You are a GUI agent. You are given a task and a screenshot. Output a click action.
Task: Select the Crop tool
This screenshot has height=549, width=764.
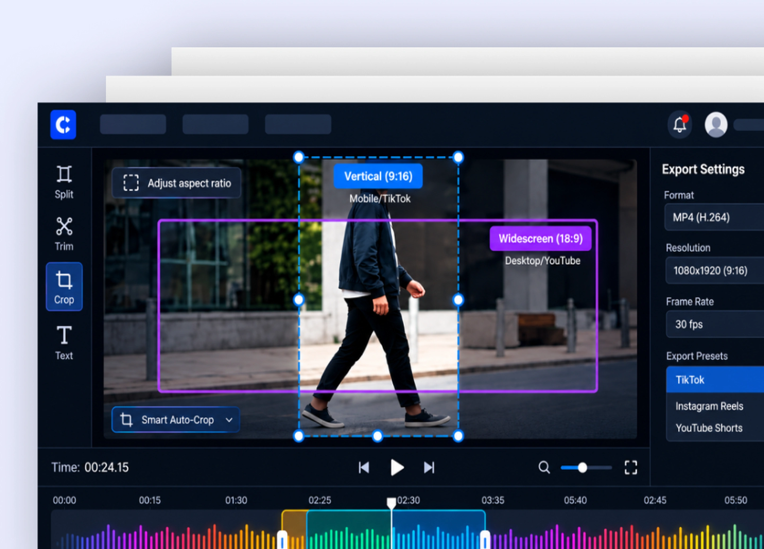[64, 287]
